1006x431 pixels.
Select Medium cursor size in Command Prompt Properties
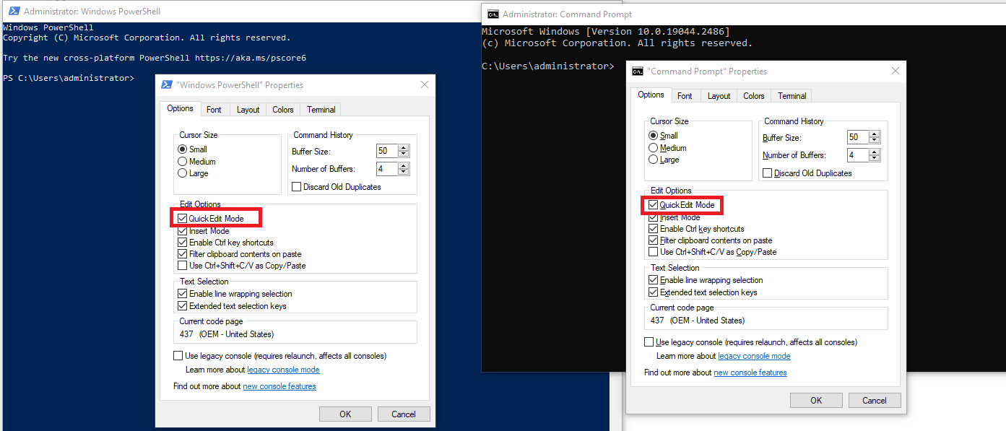click(654, 148)
